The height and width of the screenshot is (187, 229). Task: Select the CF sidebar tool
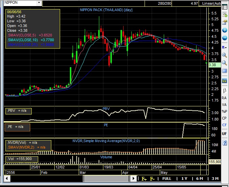coord(224,125)
